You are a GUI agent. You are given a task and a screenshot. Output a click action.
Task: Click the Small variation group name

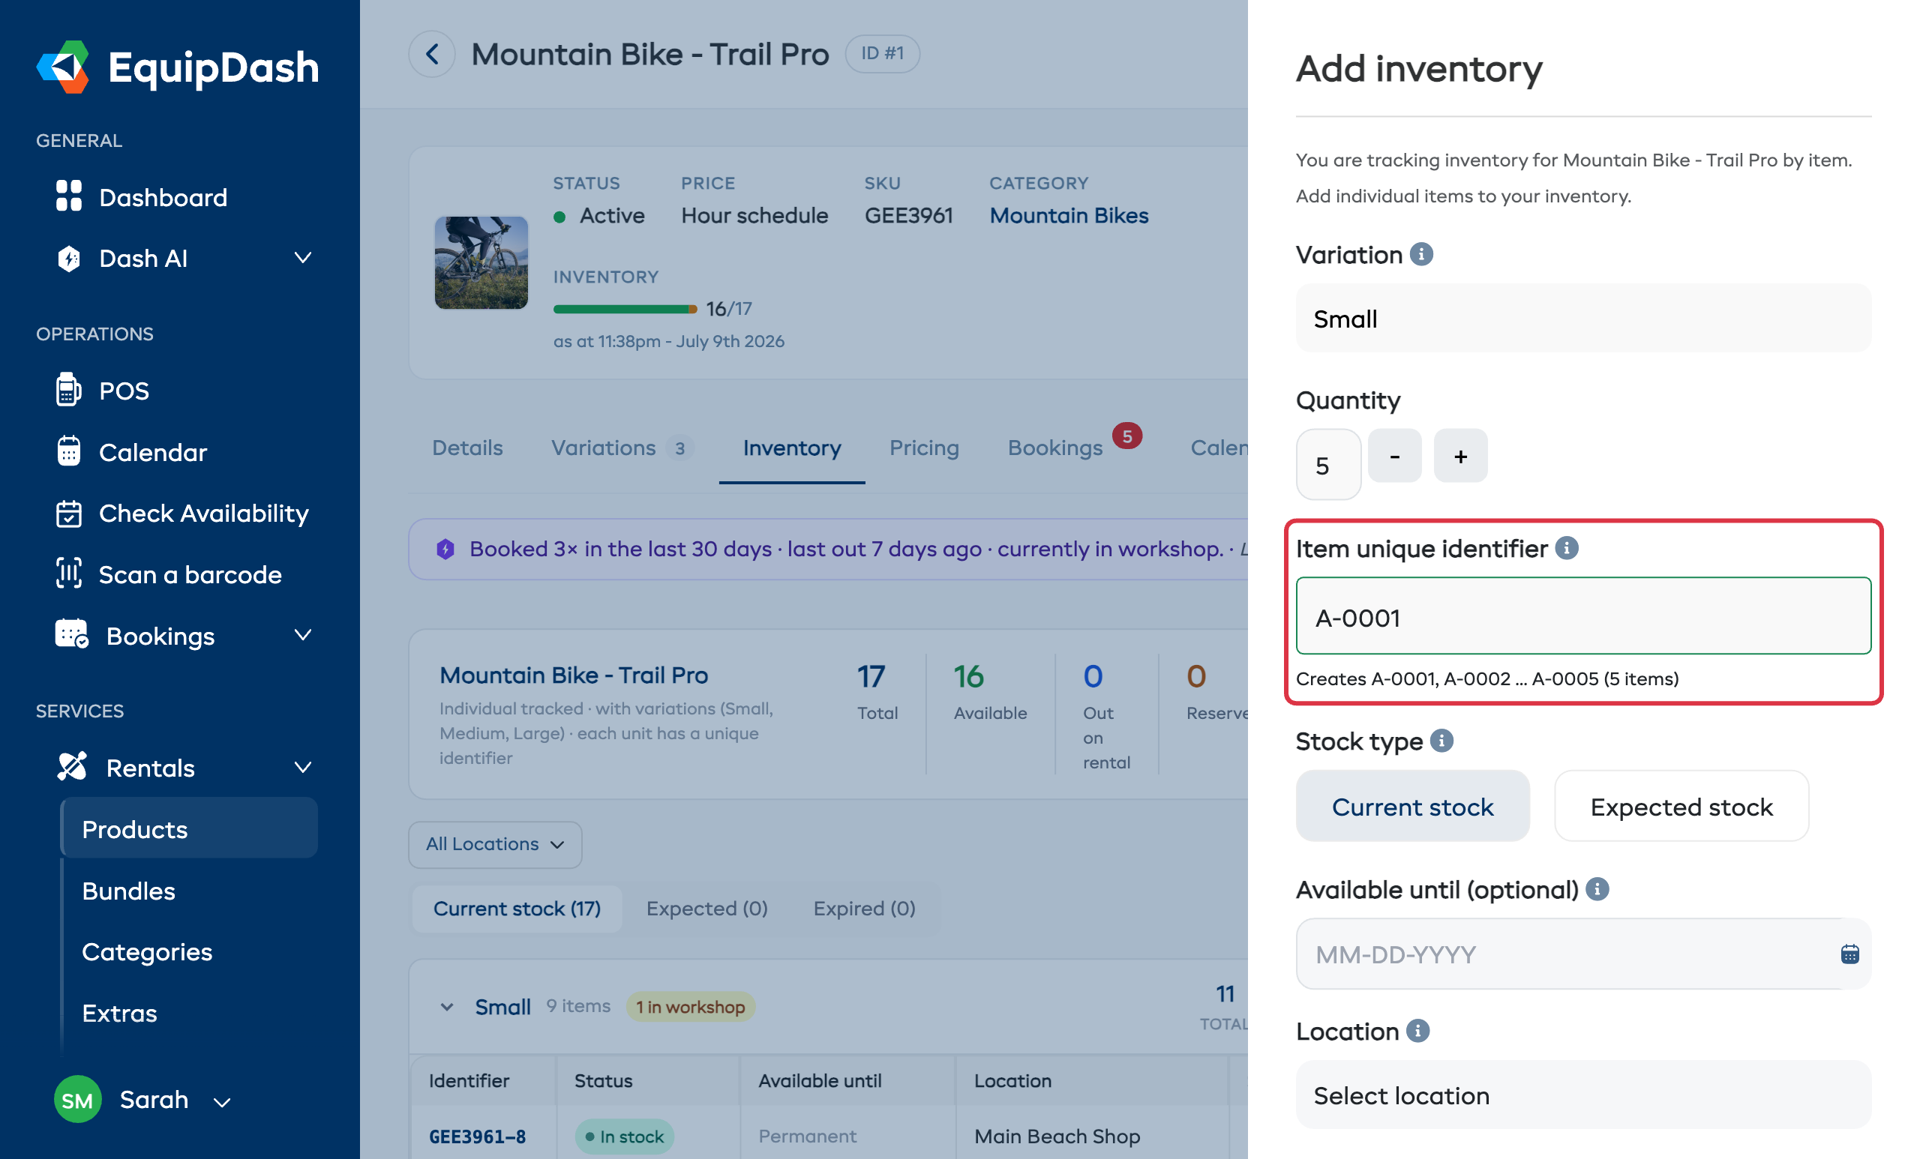tap(502, 1006)
